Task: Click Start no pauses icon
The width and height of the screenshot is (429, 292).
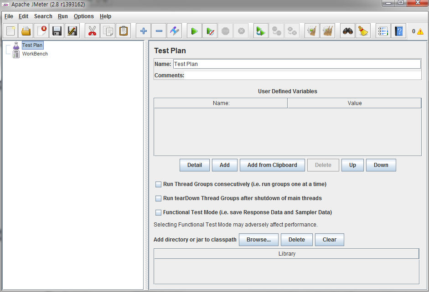Action: tap(210, 31)
